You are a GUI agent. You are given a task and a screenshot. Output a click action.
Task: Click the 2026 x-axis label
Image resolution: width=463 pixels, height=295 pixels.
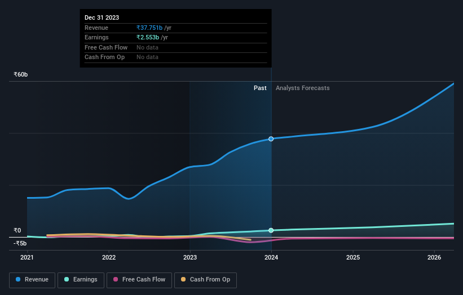coord(434,257)
